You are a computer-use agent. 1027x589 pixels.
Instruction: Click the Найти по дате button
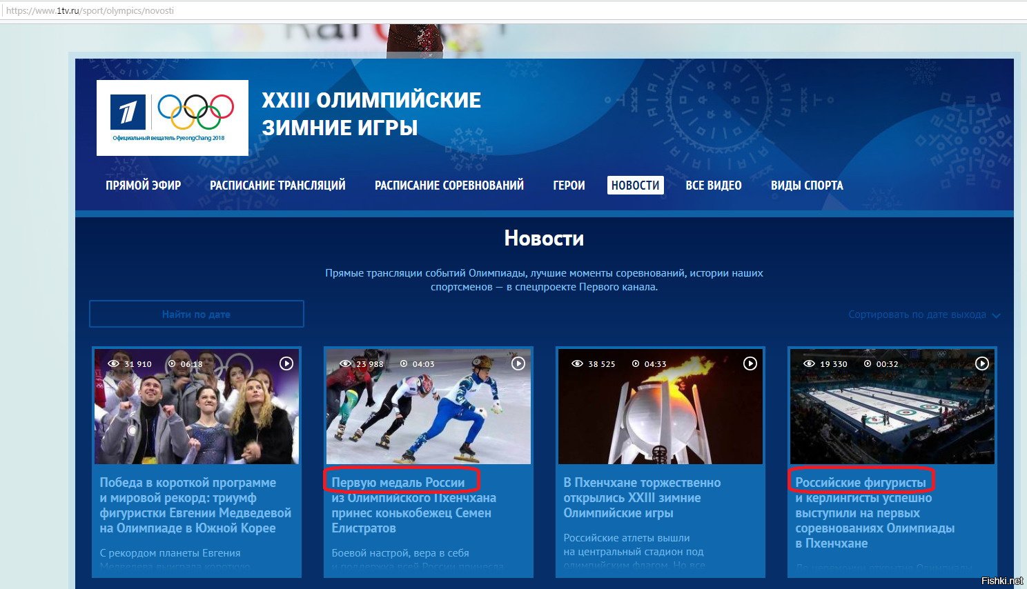[x=197, y=314]
